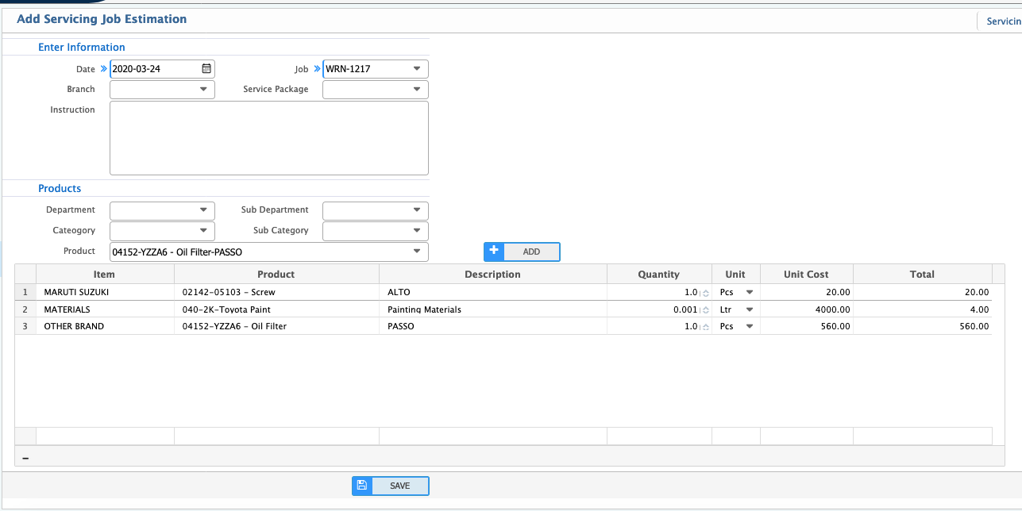The width and height of the screenshot is (1022, 511).
Task: Click the double-arrow icon next to Job
Action: (x=316, y=68)
